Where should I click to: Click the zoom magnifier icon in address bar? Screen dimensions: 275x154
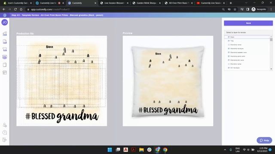tap(223, 9)
